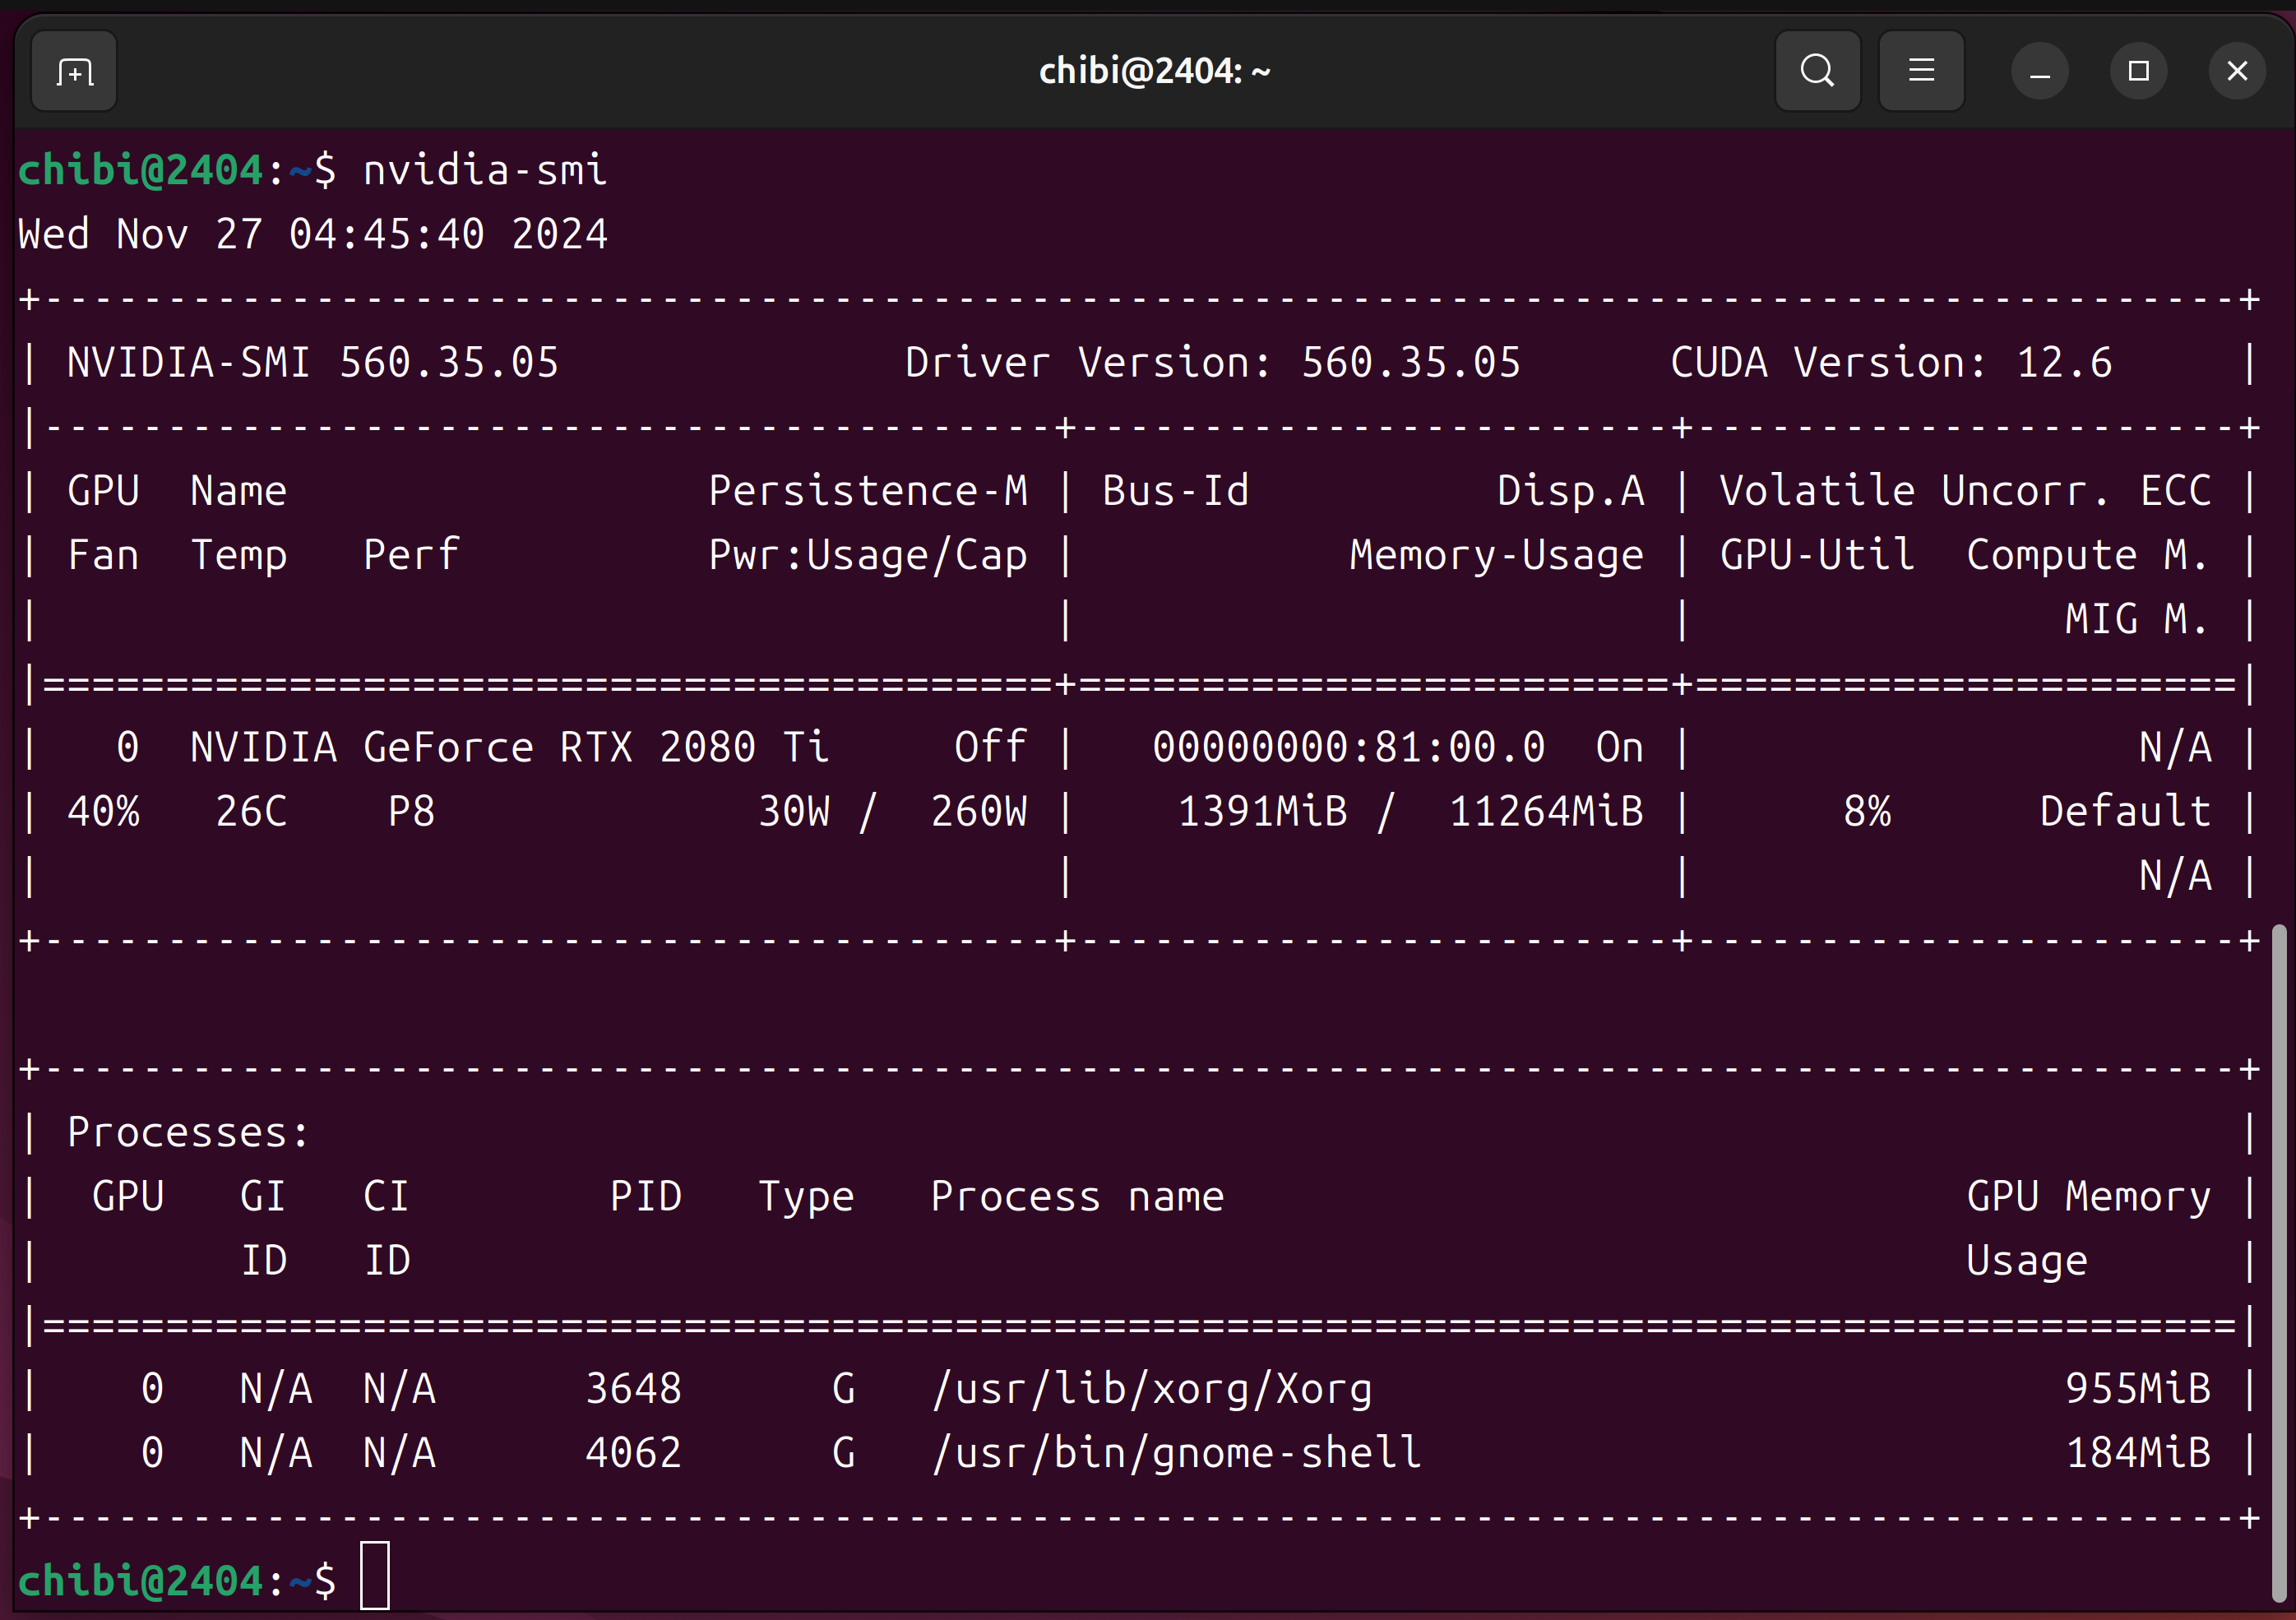Click the 1391MiB memory usage value

point(1262,811)
